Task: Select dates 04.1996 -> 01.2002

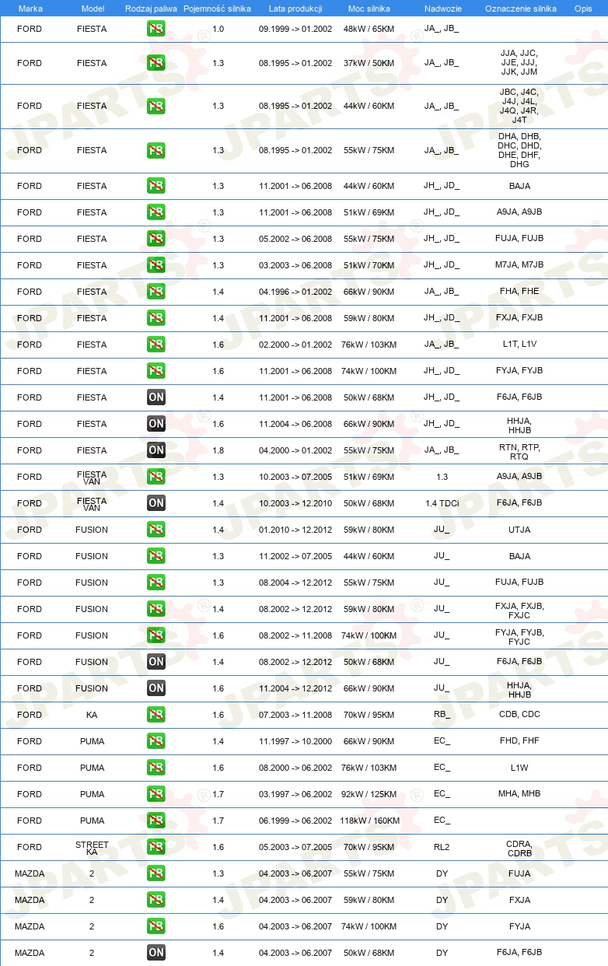Action: [x=295, y=292]
